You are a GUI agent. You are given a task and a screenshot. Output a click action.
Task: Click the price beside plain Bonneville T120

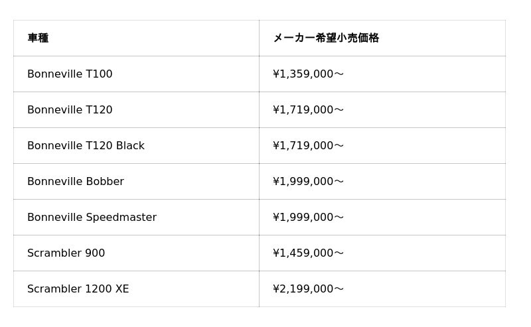point(308,110)
